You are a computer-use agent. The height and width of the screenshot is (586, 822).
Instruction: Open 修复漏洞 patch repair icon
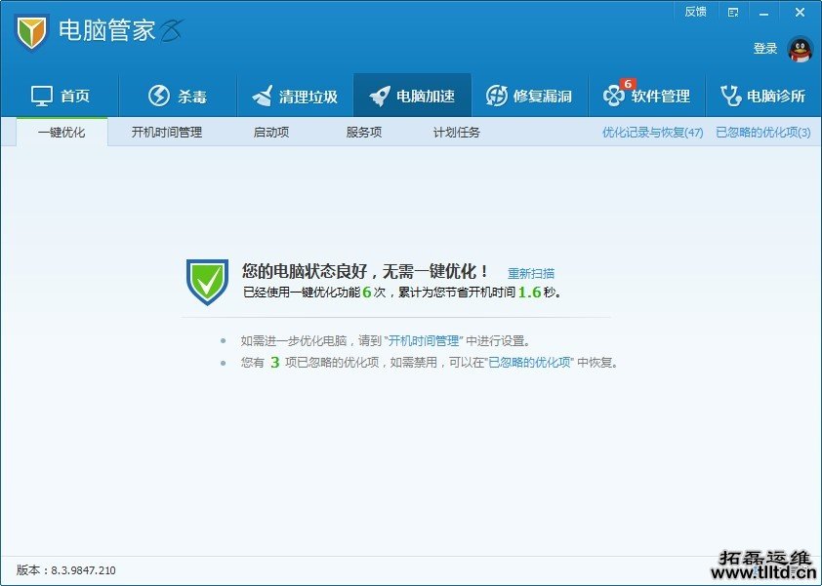point(497,96)
